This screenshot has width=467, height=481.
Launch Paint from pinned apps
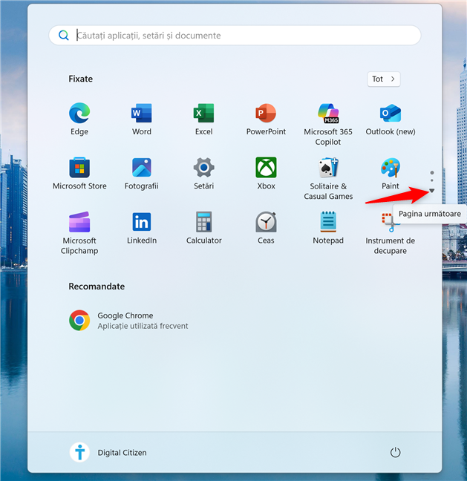point(391,173)
